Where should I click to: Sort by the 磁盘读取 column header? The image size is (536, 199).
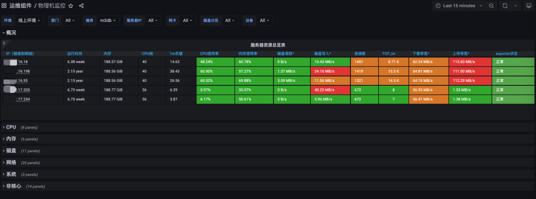286,54
